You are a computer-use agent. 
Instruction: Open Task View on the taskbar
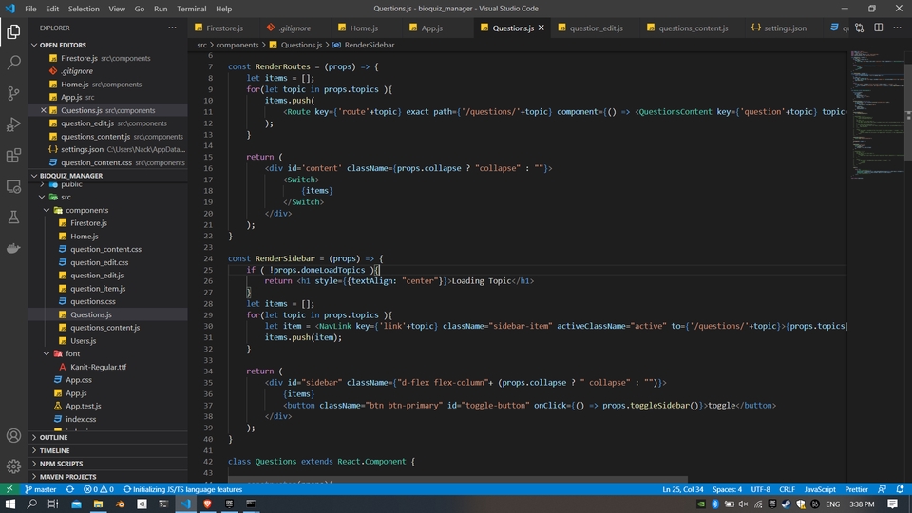coord(53,504)
